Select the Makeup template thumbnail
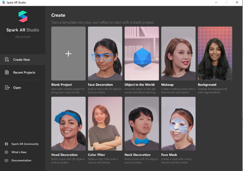This screenshot has height=171, width=243. click(x=178, y=54)
